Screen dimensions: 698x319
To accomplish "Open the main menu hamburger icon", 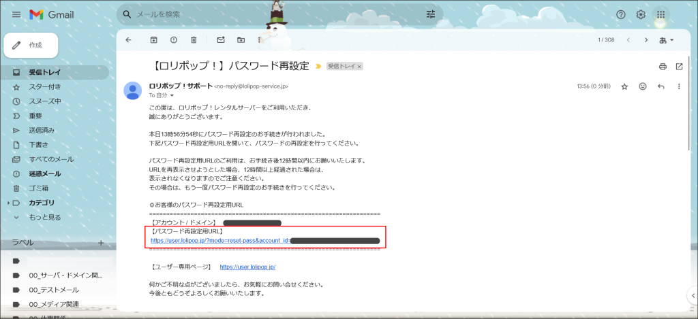I will tap(16, 15).
